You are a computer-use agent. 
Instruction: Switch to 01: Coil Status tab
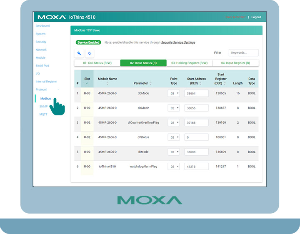coord(97,63)
